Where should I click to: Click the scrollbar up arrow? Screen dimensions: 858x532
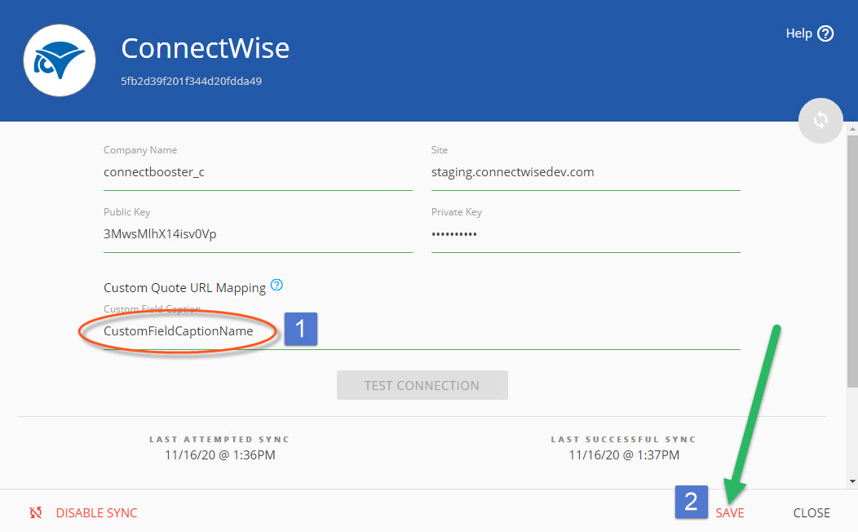[x=852, y=130]
